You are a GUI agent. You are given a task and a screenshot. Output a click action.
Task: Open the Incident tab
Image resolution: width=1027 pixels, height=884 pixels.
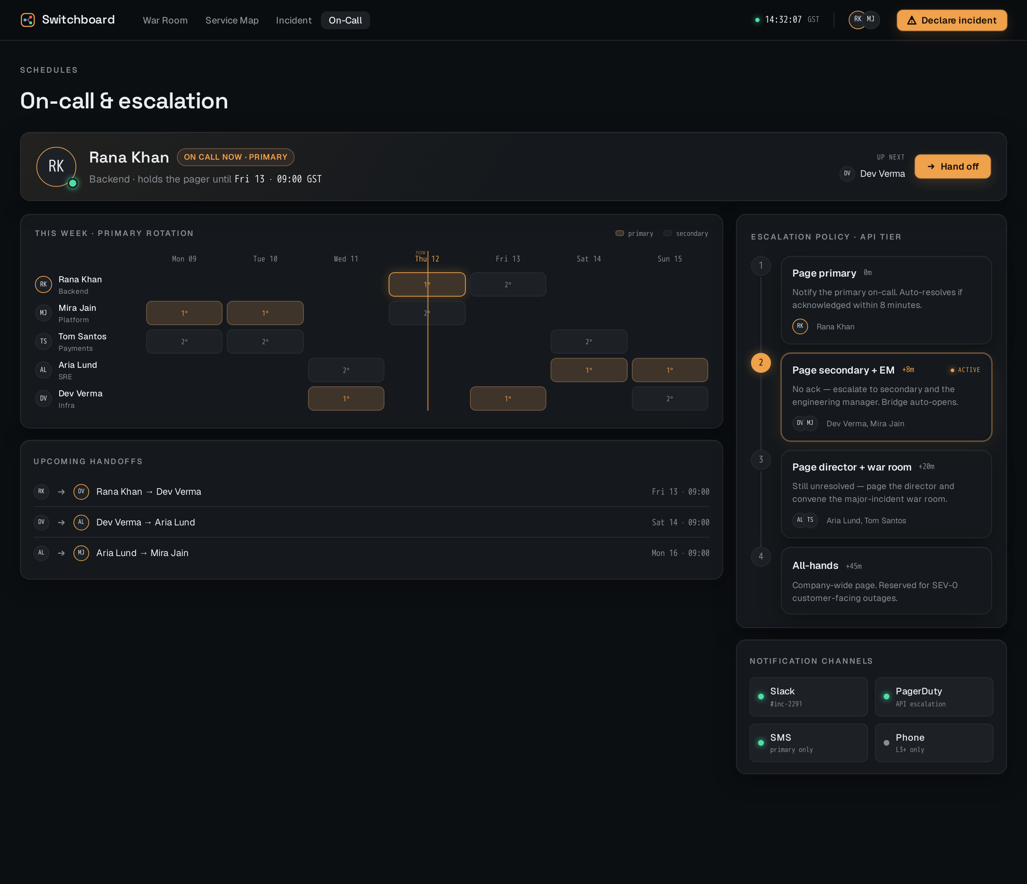click(294, 20)
